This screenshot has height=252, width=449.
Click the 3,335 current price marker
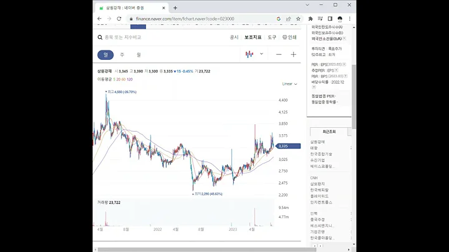click(288, 146)
